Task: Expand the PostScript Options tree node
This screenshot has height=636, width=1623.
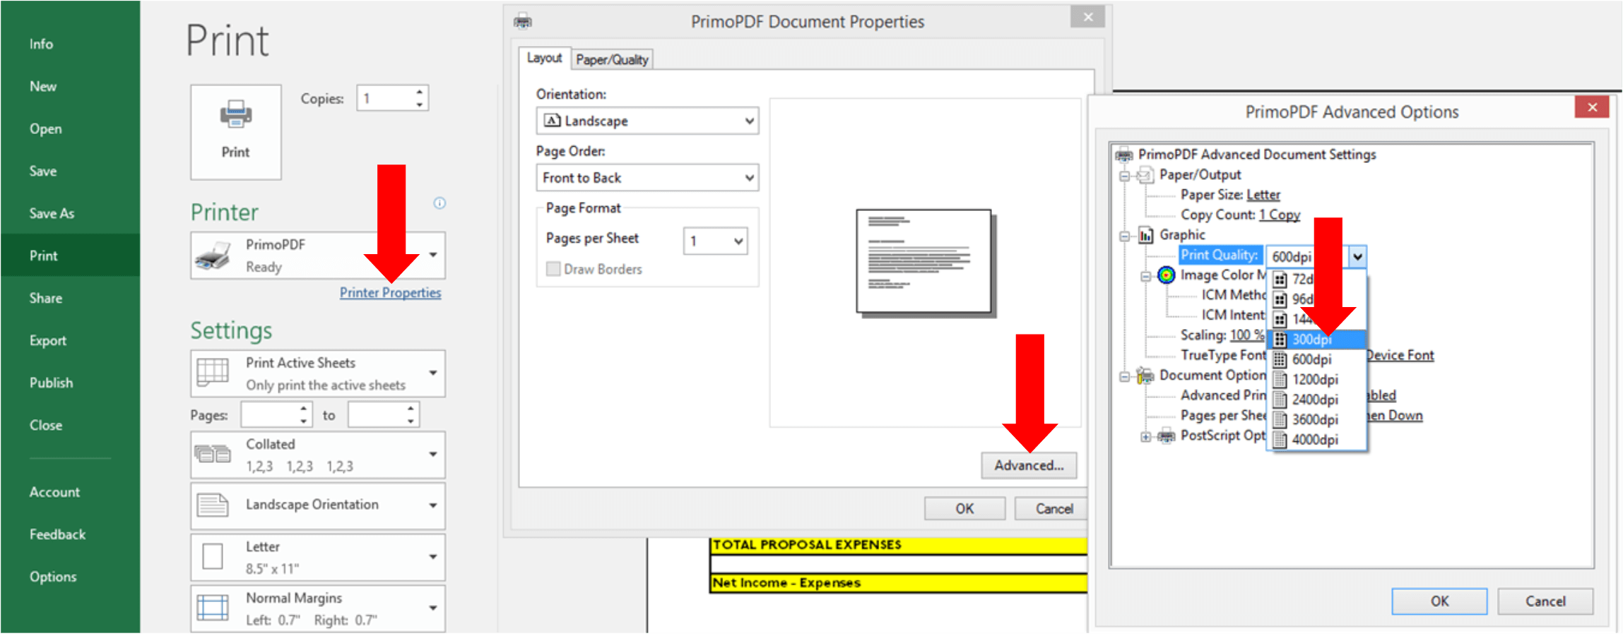Action: click(x=1145, y=437)
